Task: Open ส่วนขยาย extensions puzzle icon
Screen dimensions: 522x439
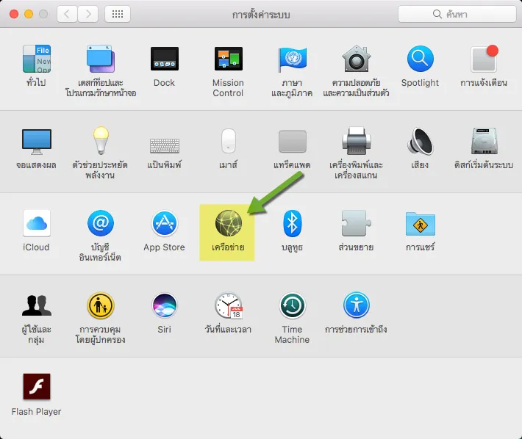Action: (x=357, y=223)
